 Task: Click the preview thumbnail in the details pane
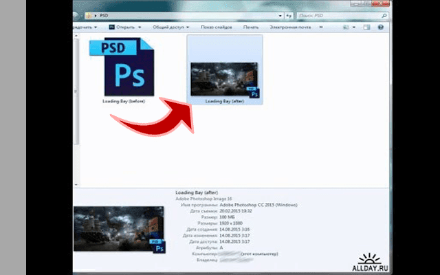[x=119, y=228]
